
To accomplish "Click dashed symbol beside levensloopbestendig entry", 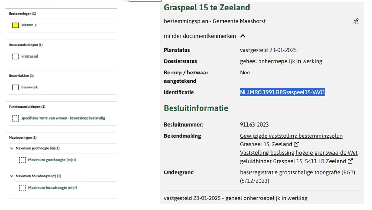I will tap(15, 118).
